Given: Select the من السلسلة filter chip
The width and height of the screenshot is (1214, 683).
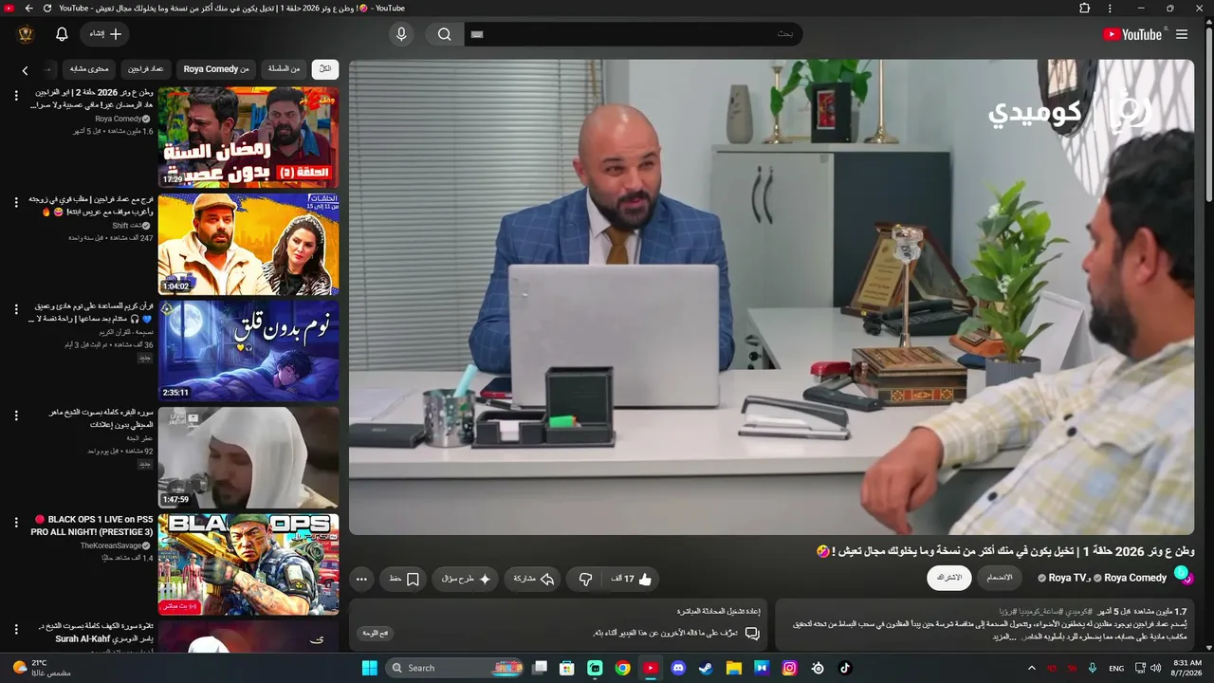Looking at the screenshot, I should tap(284, 69).
